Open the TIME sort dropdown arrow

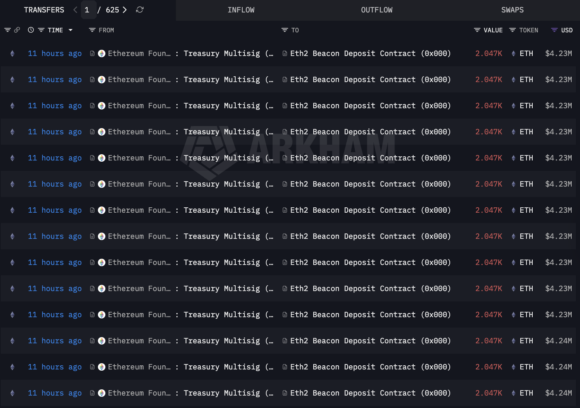point(71,30)
